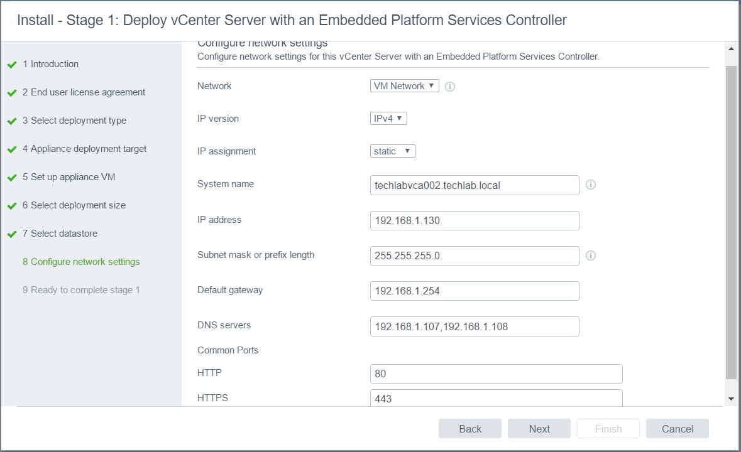Viewport: 741px width, 452px height.
Task: Click the HTTP port field showing 80
Action: coord(497,374)
